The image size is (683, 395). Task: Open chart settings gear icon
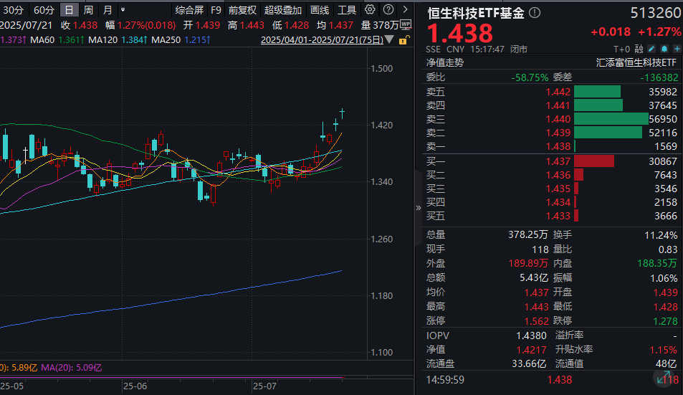[370, 10]
